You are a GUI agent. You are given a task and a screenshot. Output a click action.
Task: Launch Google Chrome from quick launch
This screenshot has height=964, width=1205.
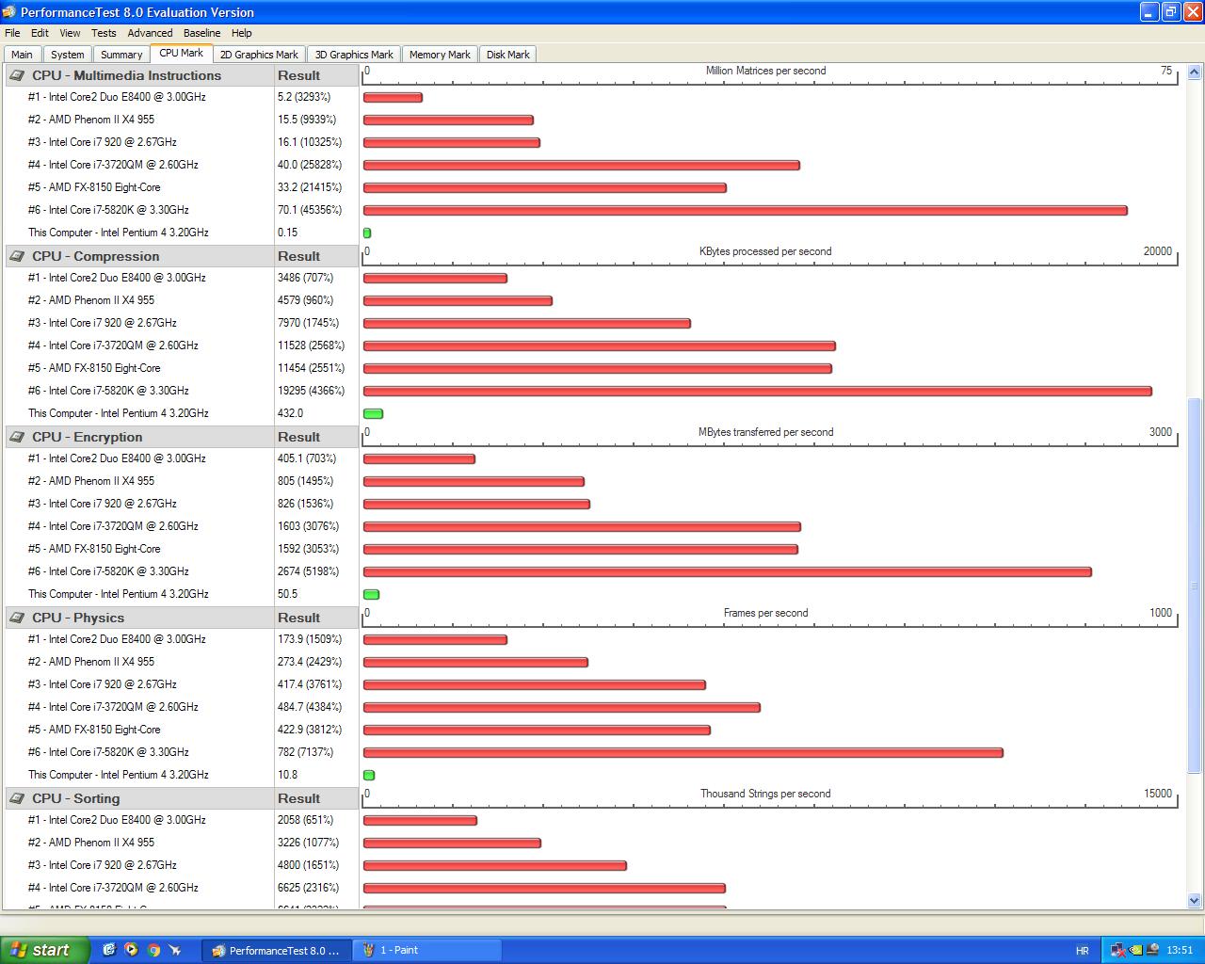pos(153,950)
